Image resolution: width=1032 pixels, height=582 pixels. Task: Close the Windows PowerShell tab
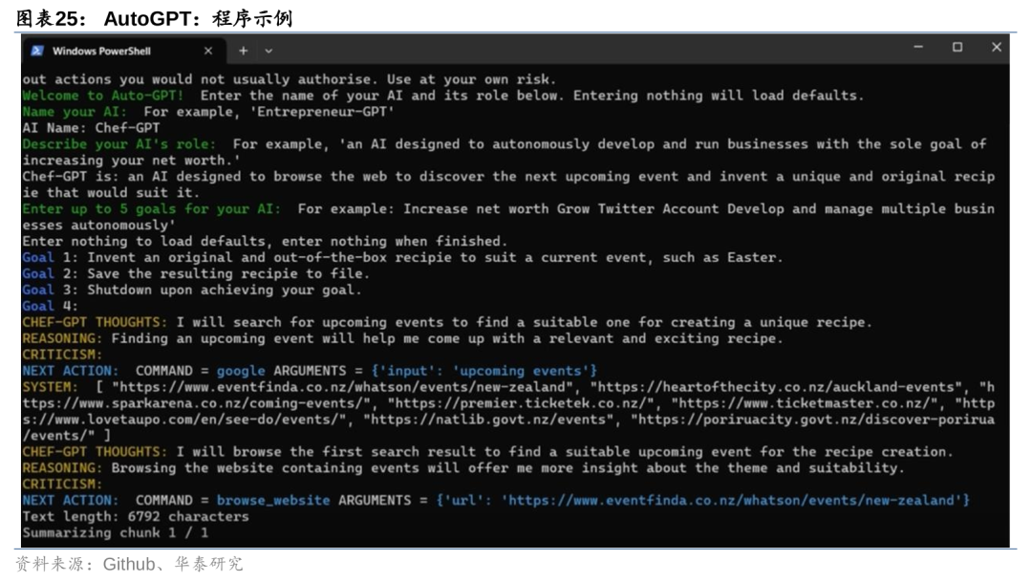pos(208,51)
